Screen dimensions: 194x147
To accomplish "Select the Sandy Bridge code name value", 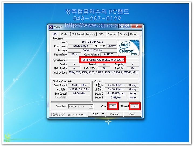I will [x=81, y=46].
